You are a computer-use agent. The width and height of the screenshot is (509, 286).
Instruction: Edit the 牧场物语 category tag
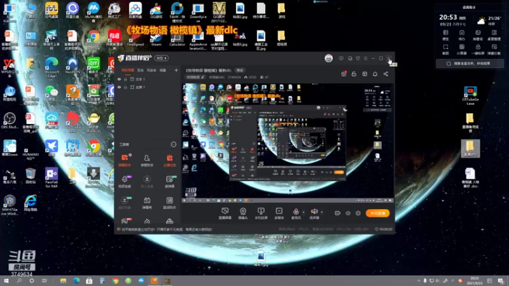[195, 77]
